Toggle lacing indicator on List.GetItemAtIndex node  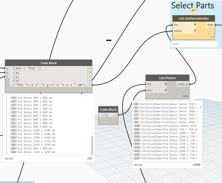212,37
